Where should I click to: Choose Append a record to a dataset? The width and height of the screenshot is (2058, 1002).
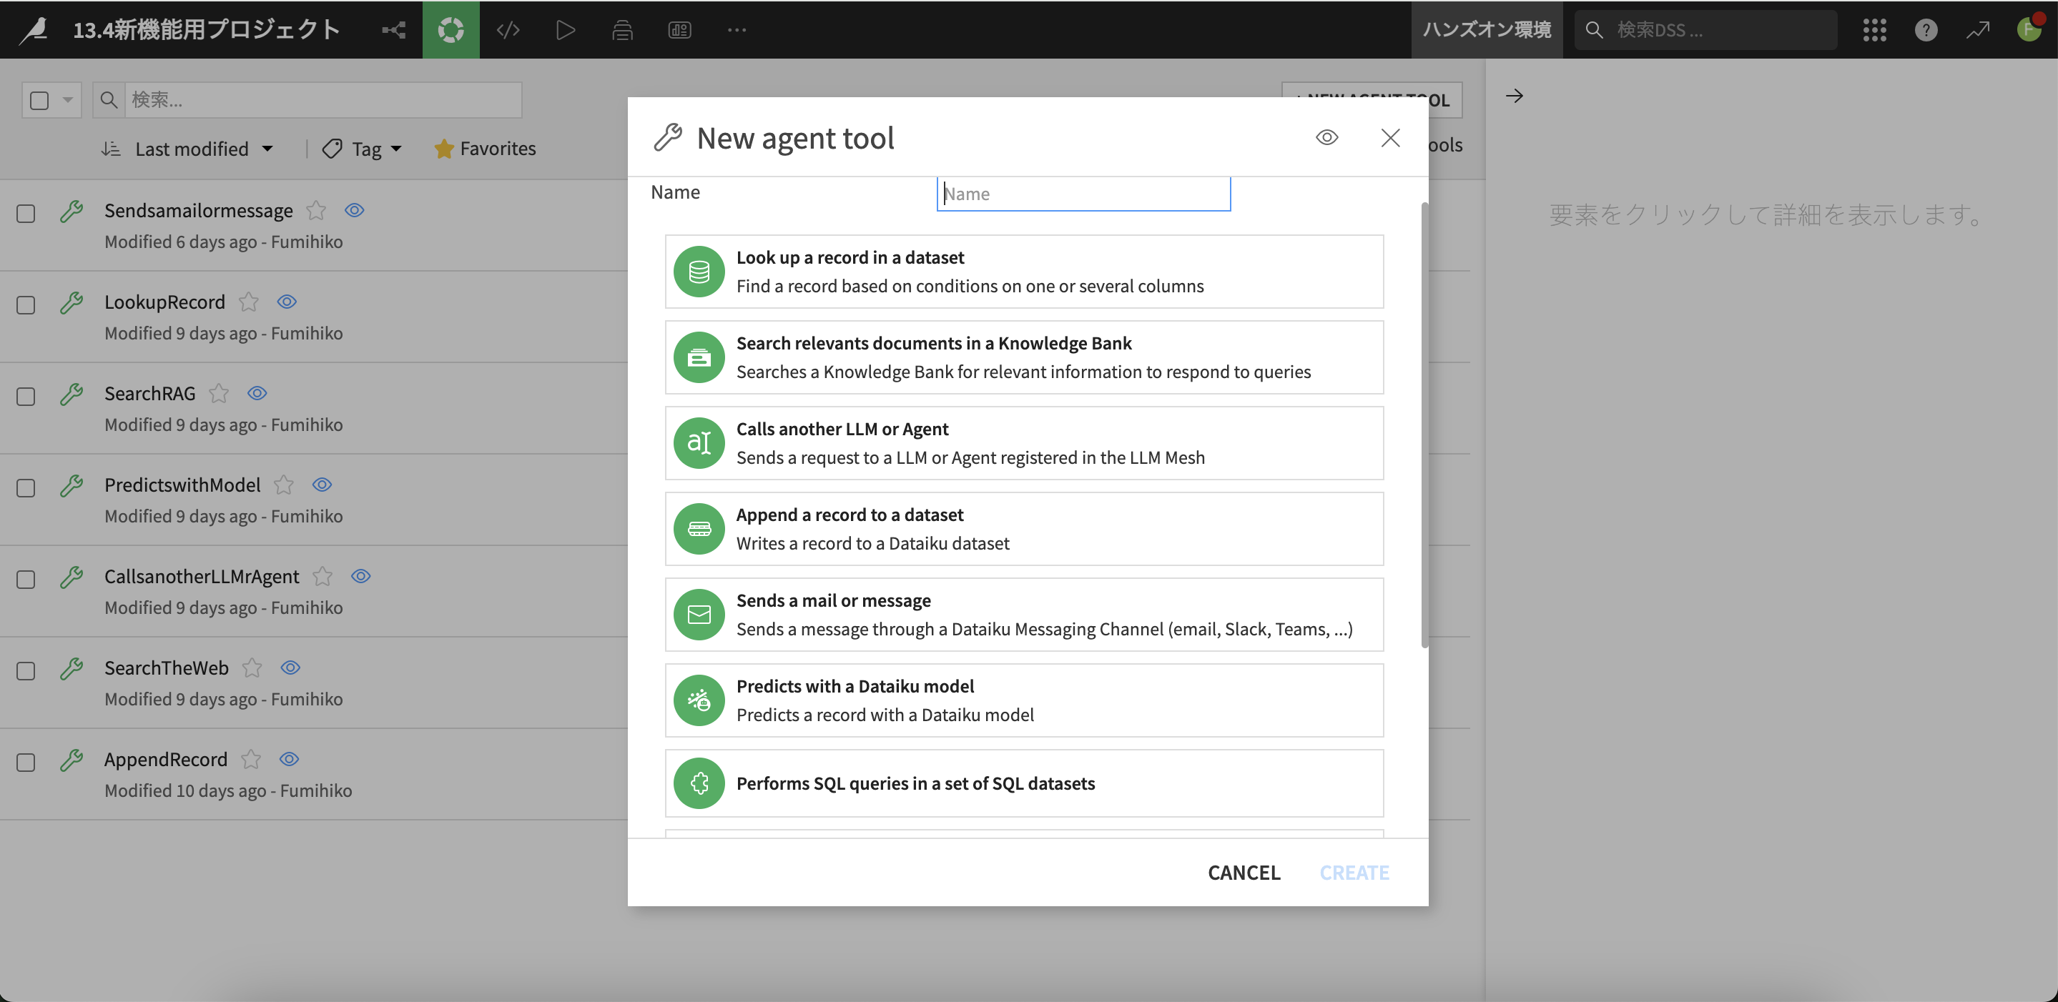(x=1023, y=529)
